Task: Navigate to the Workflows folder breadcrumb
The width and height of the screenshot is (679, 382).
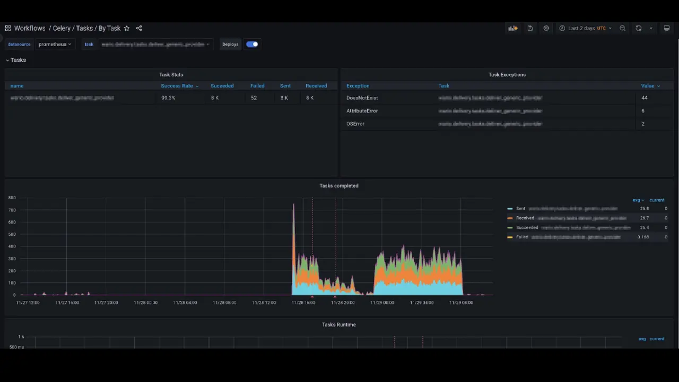Action: (30, 29)
